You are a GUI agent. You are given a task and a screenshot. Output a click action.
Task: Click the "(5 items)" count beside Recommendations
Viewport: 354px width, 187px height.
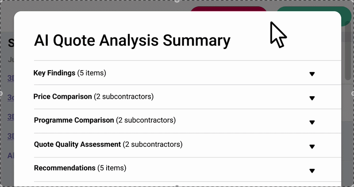click(112, 168)
